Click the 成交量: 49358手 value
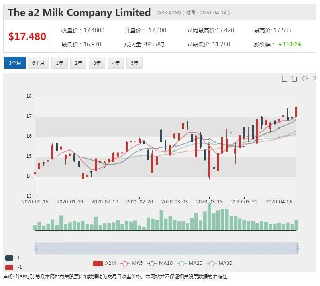The width and height of the screenshot is (320, 286). 145,44
